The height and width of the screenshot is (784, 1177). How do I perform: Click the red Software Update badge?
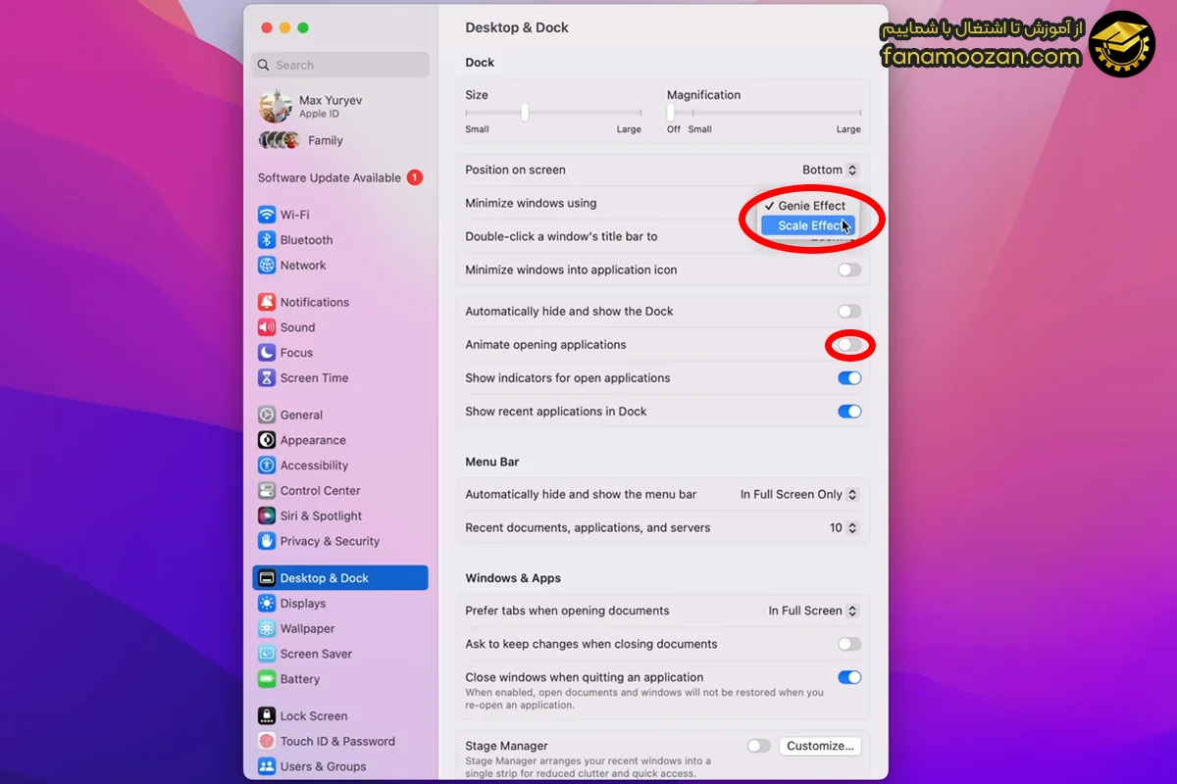(415, 177)
